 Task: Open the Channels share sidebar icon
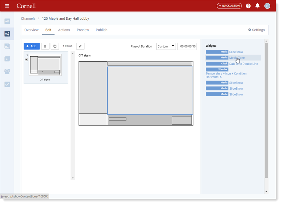[x=7, y=34]
